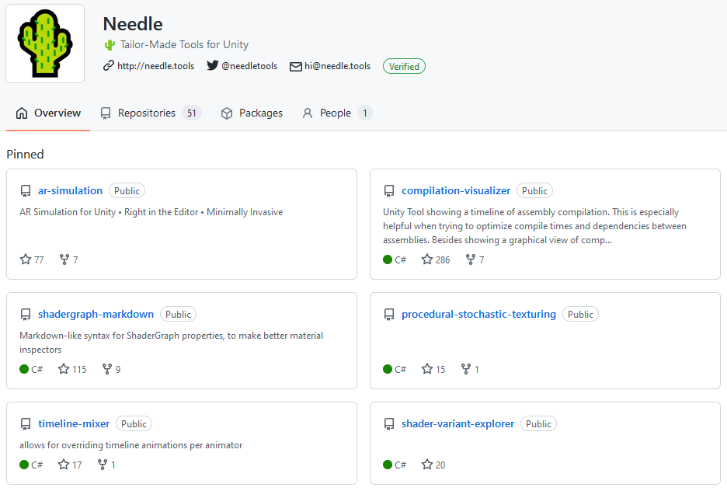Open the procedural-stochastic-texturing repository
727x491 pixels.
point(478,314)
